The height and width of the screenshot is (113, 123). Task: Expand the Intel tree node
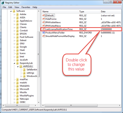click(14, 57)
